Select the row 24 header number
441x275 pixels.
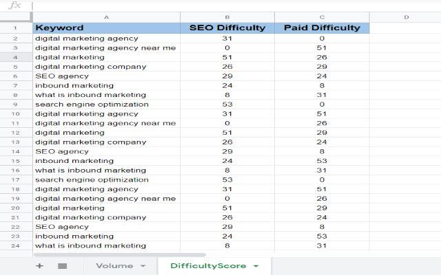coord(15,245)
